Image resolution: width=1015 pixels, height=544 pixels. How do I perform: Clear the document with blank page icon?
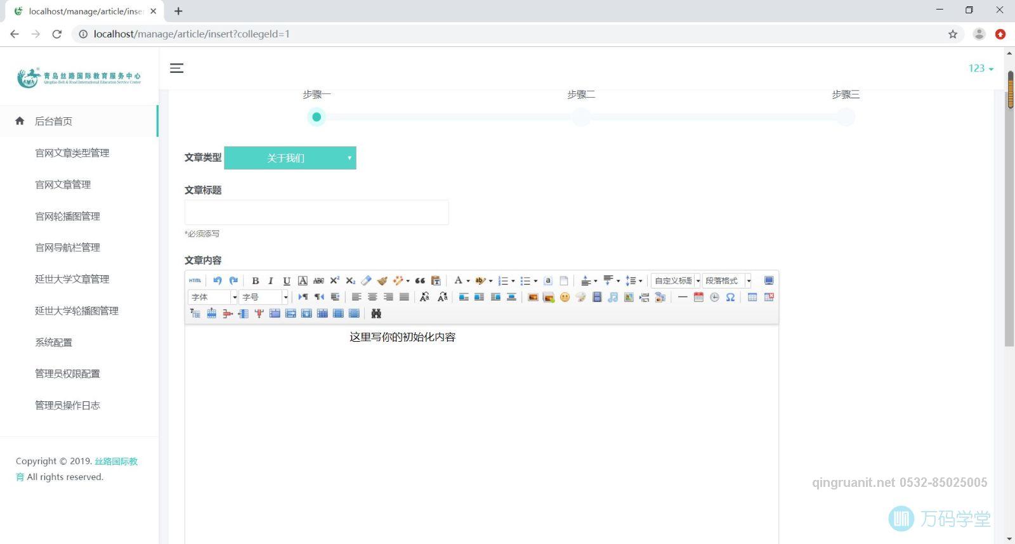(x=564, y=280)
